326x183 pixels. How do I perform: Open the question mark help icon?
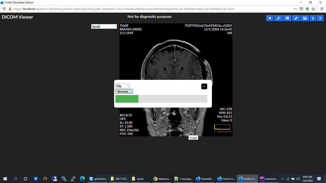click(x=321, y=18)
